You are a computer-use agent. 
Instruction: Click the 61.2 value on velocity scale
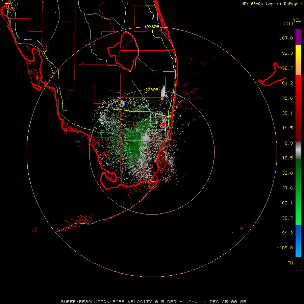(287, 83)
